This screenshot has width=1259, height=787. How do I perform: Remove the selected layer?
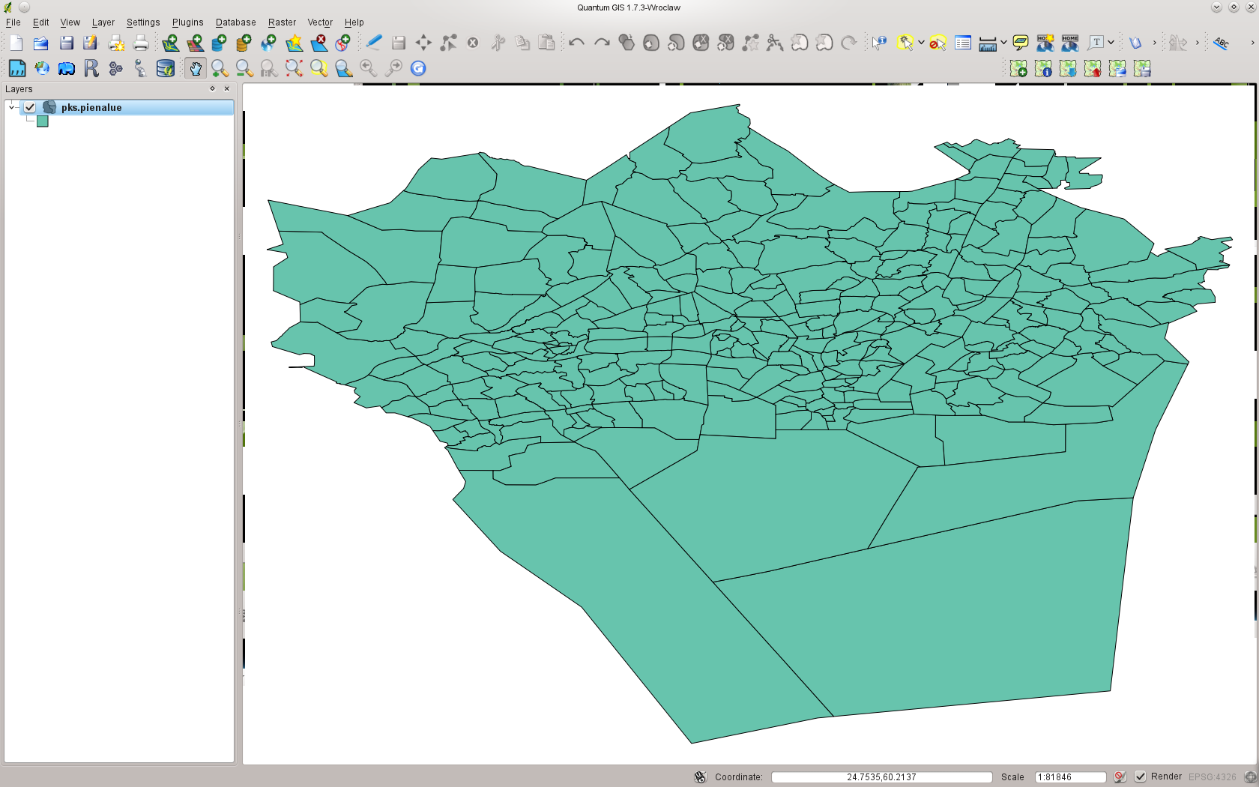pos(319,43)
